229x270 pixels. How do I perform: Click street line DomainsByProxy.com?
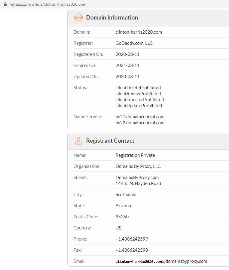(137, 177)
